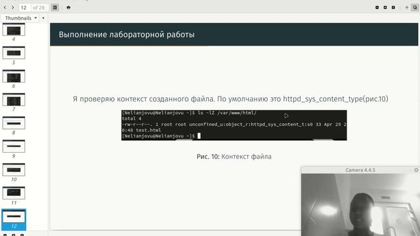
Task: Open page 8 thumbnail
Action: pos(14,123)
